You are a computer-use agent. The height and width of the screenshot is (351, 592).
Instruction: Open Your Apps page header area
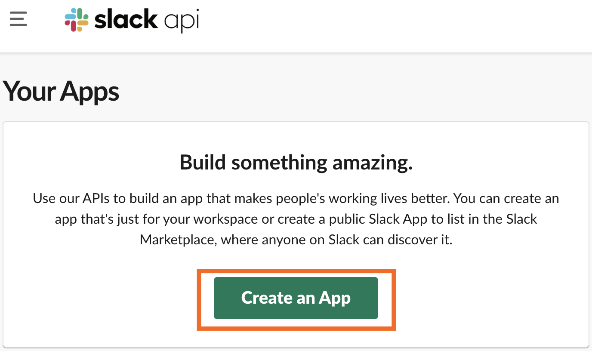(61, 91)
